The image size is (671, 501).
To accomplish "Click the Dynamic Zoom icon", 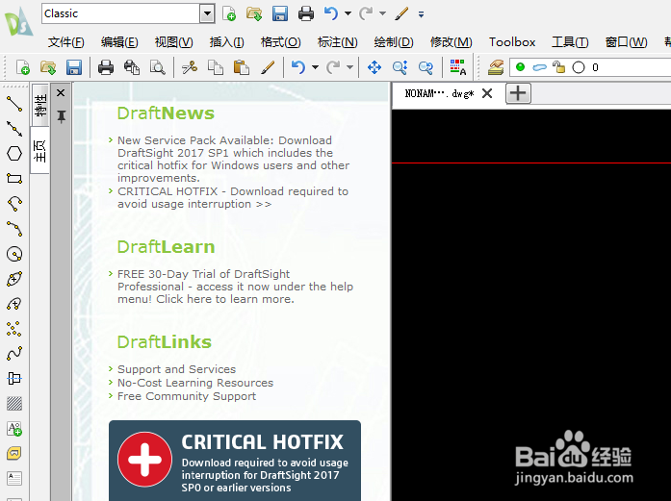I will [400, 67].
